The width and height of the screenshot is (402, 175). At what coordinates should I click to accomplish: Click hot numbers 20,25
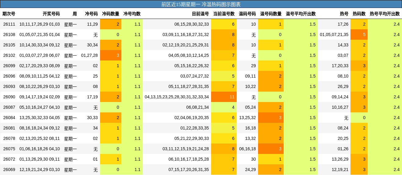343,138
